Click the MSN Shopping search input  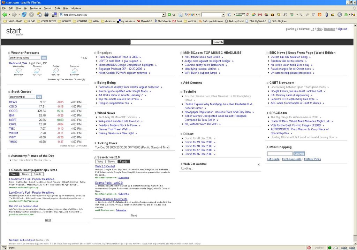tap(280, 154)
